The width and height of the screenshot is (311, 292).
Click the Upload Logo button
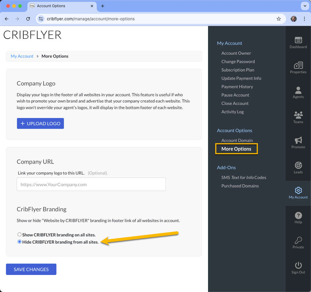coord(40,123)
